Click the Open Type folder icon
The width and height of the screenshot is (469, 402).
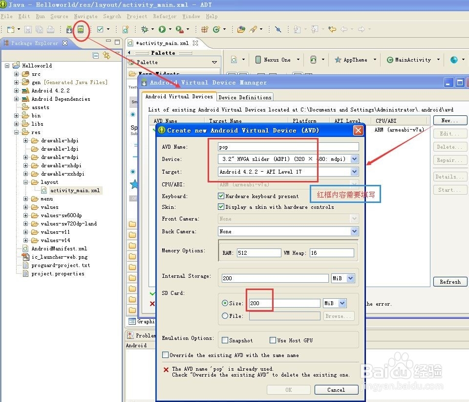coord(241,29)
